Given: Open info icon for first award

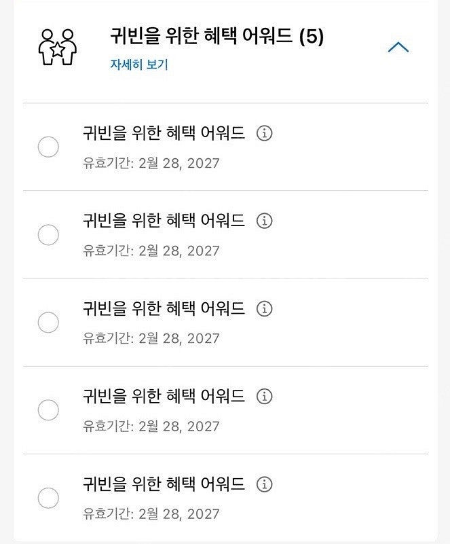Looking at the screenshot, I should pyautogui.click(x=265, y=133).
